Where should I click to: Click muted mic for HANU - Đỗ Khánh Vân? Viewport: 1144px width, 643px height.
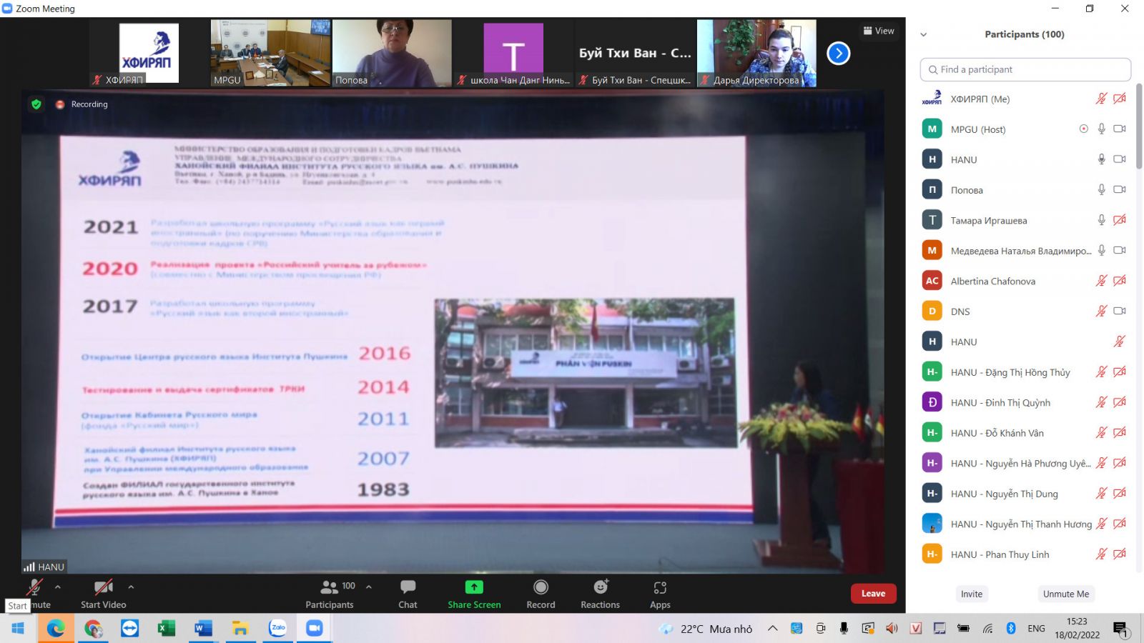(x=1102, y=433)
